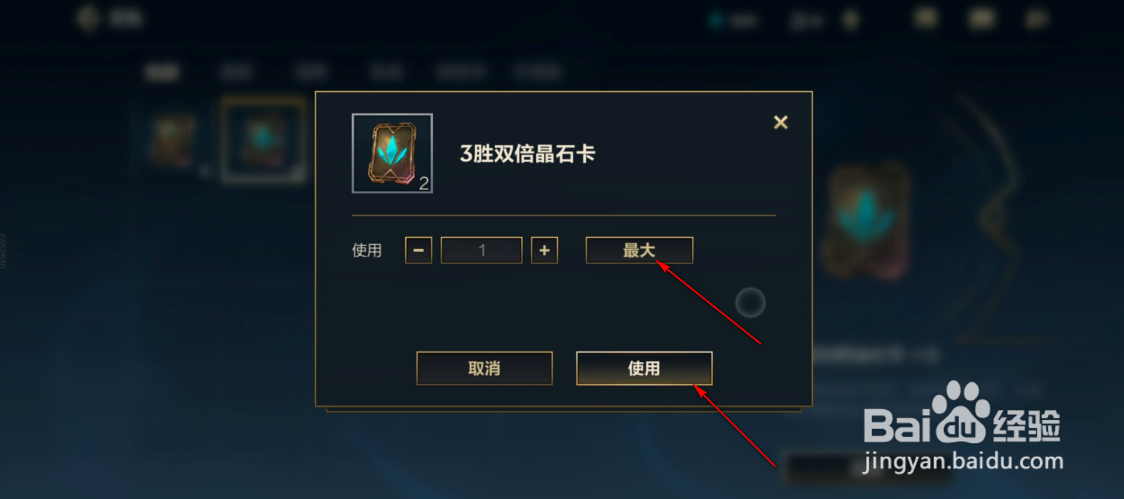Click the quantity field showing 1
This screenshot has height=499, width=1124.
pyautogui.click(x=481, y=250)
